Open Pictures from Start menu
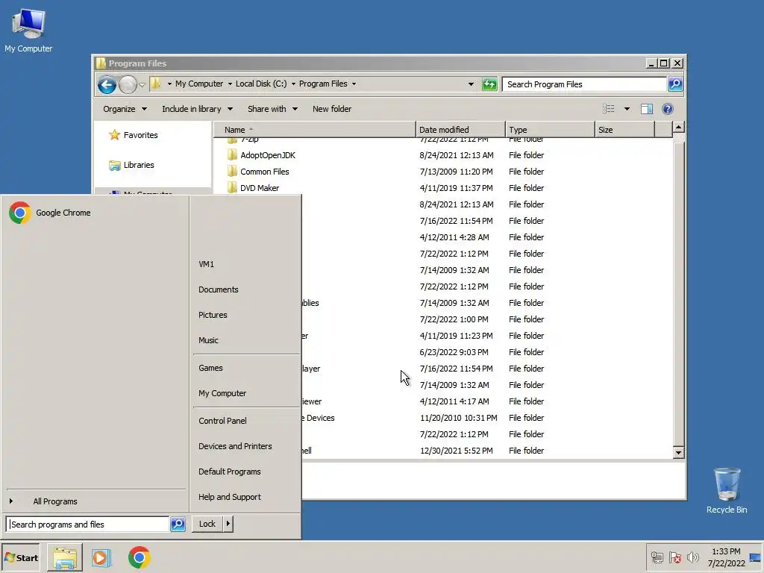The image size is (764, 573). pos(213,315)
